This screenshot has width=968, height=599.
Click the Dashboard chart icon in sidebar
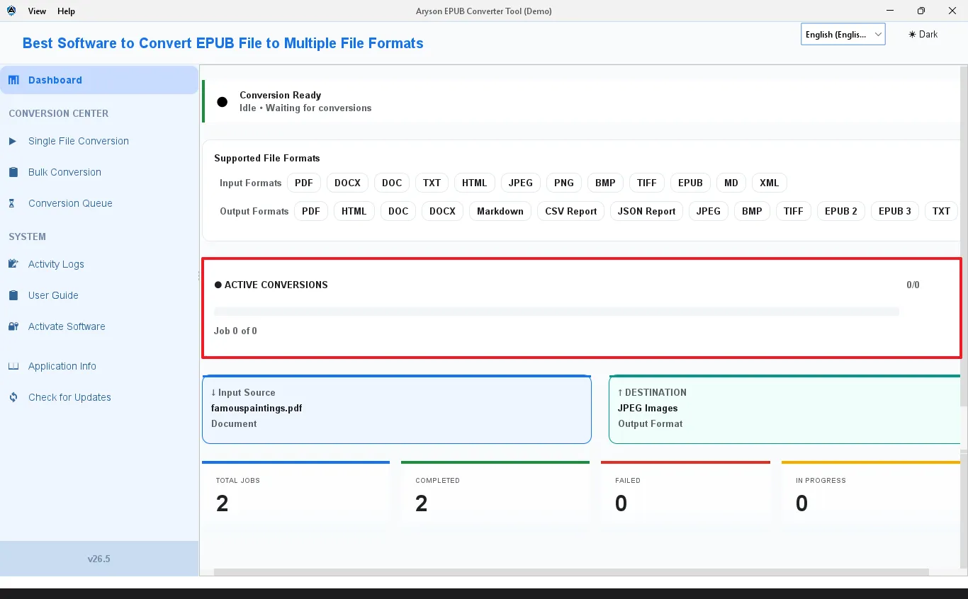[x=13, y=80]
